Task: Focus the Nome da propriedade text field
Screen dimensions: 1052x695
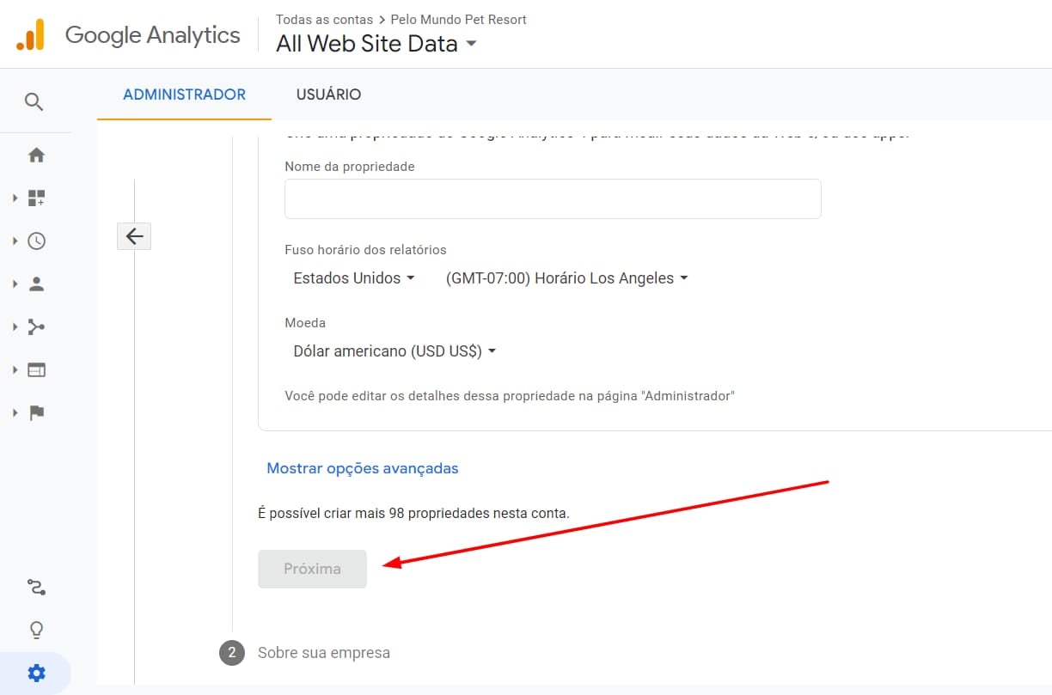Action: [553, 199]
